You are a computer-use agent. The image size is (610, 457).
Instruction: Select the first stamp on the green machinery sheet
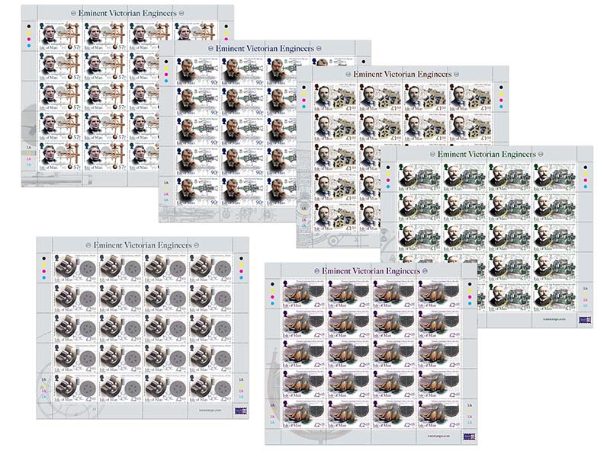(419, 177)
